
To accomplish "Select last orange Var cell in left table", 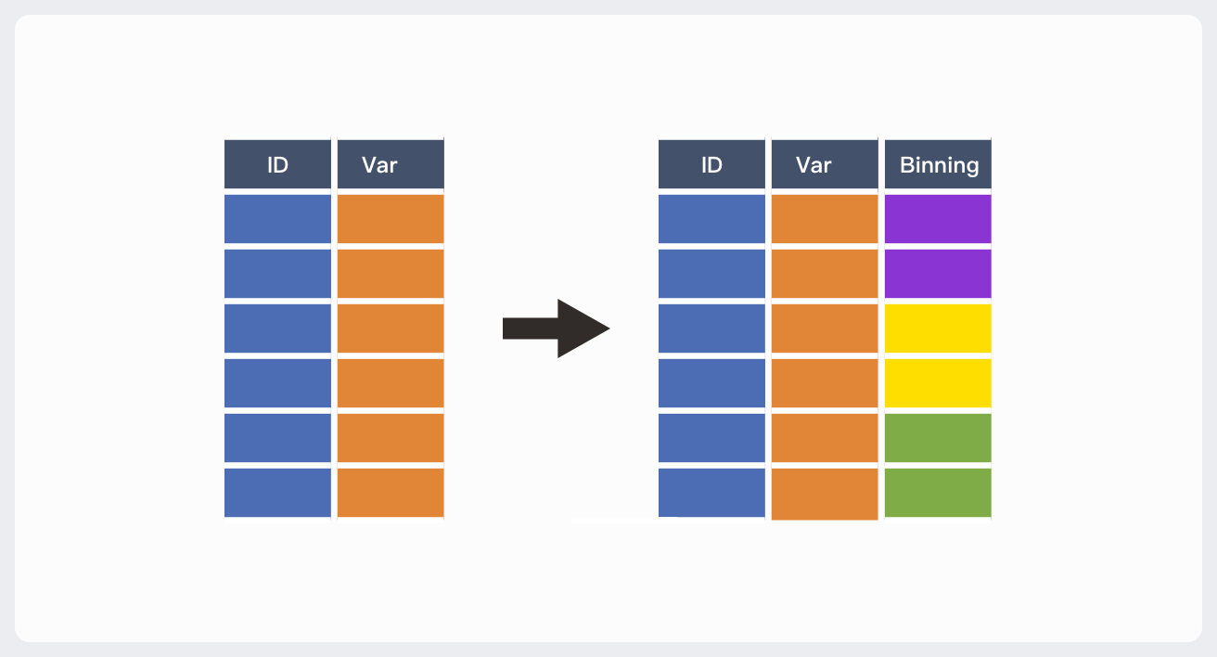I will click(x=391, y=492).
